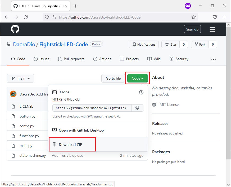Click Download ZIP
Screen dimensions: 231x187
(70, 145)
